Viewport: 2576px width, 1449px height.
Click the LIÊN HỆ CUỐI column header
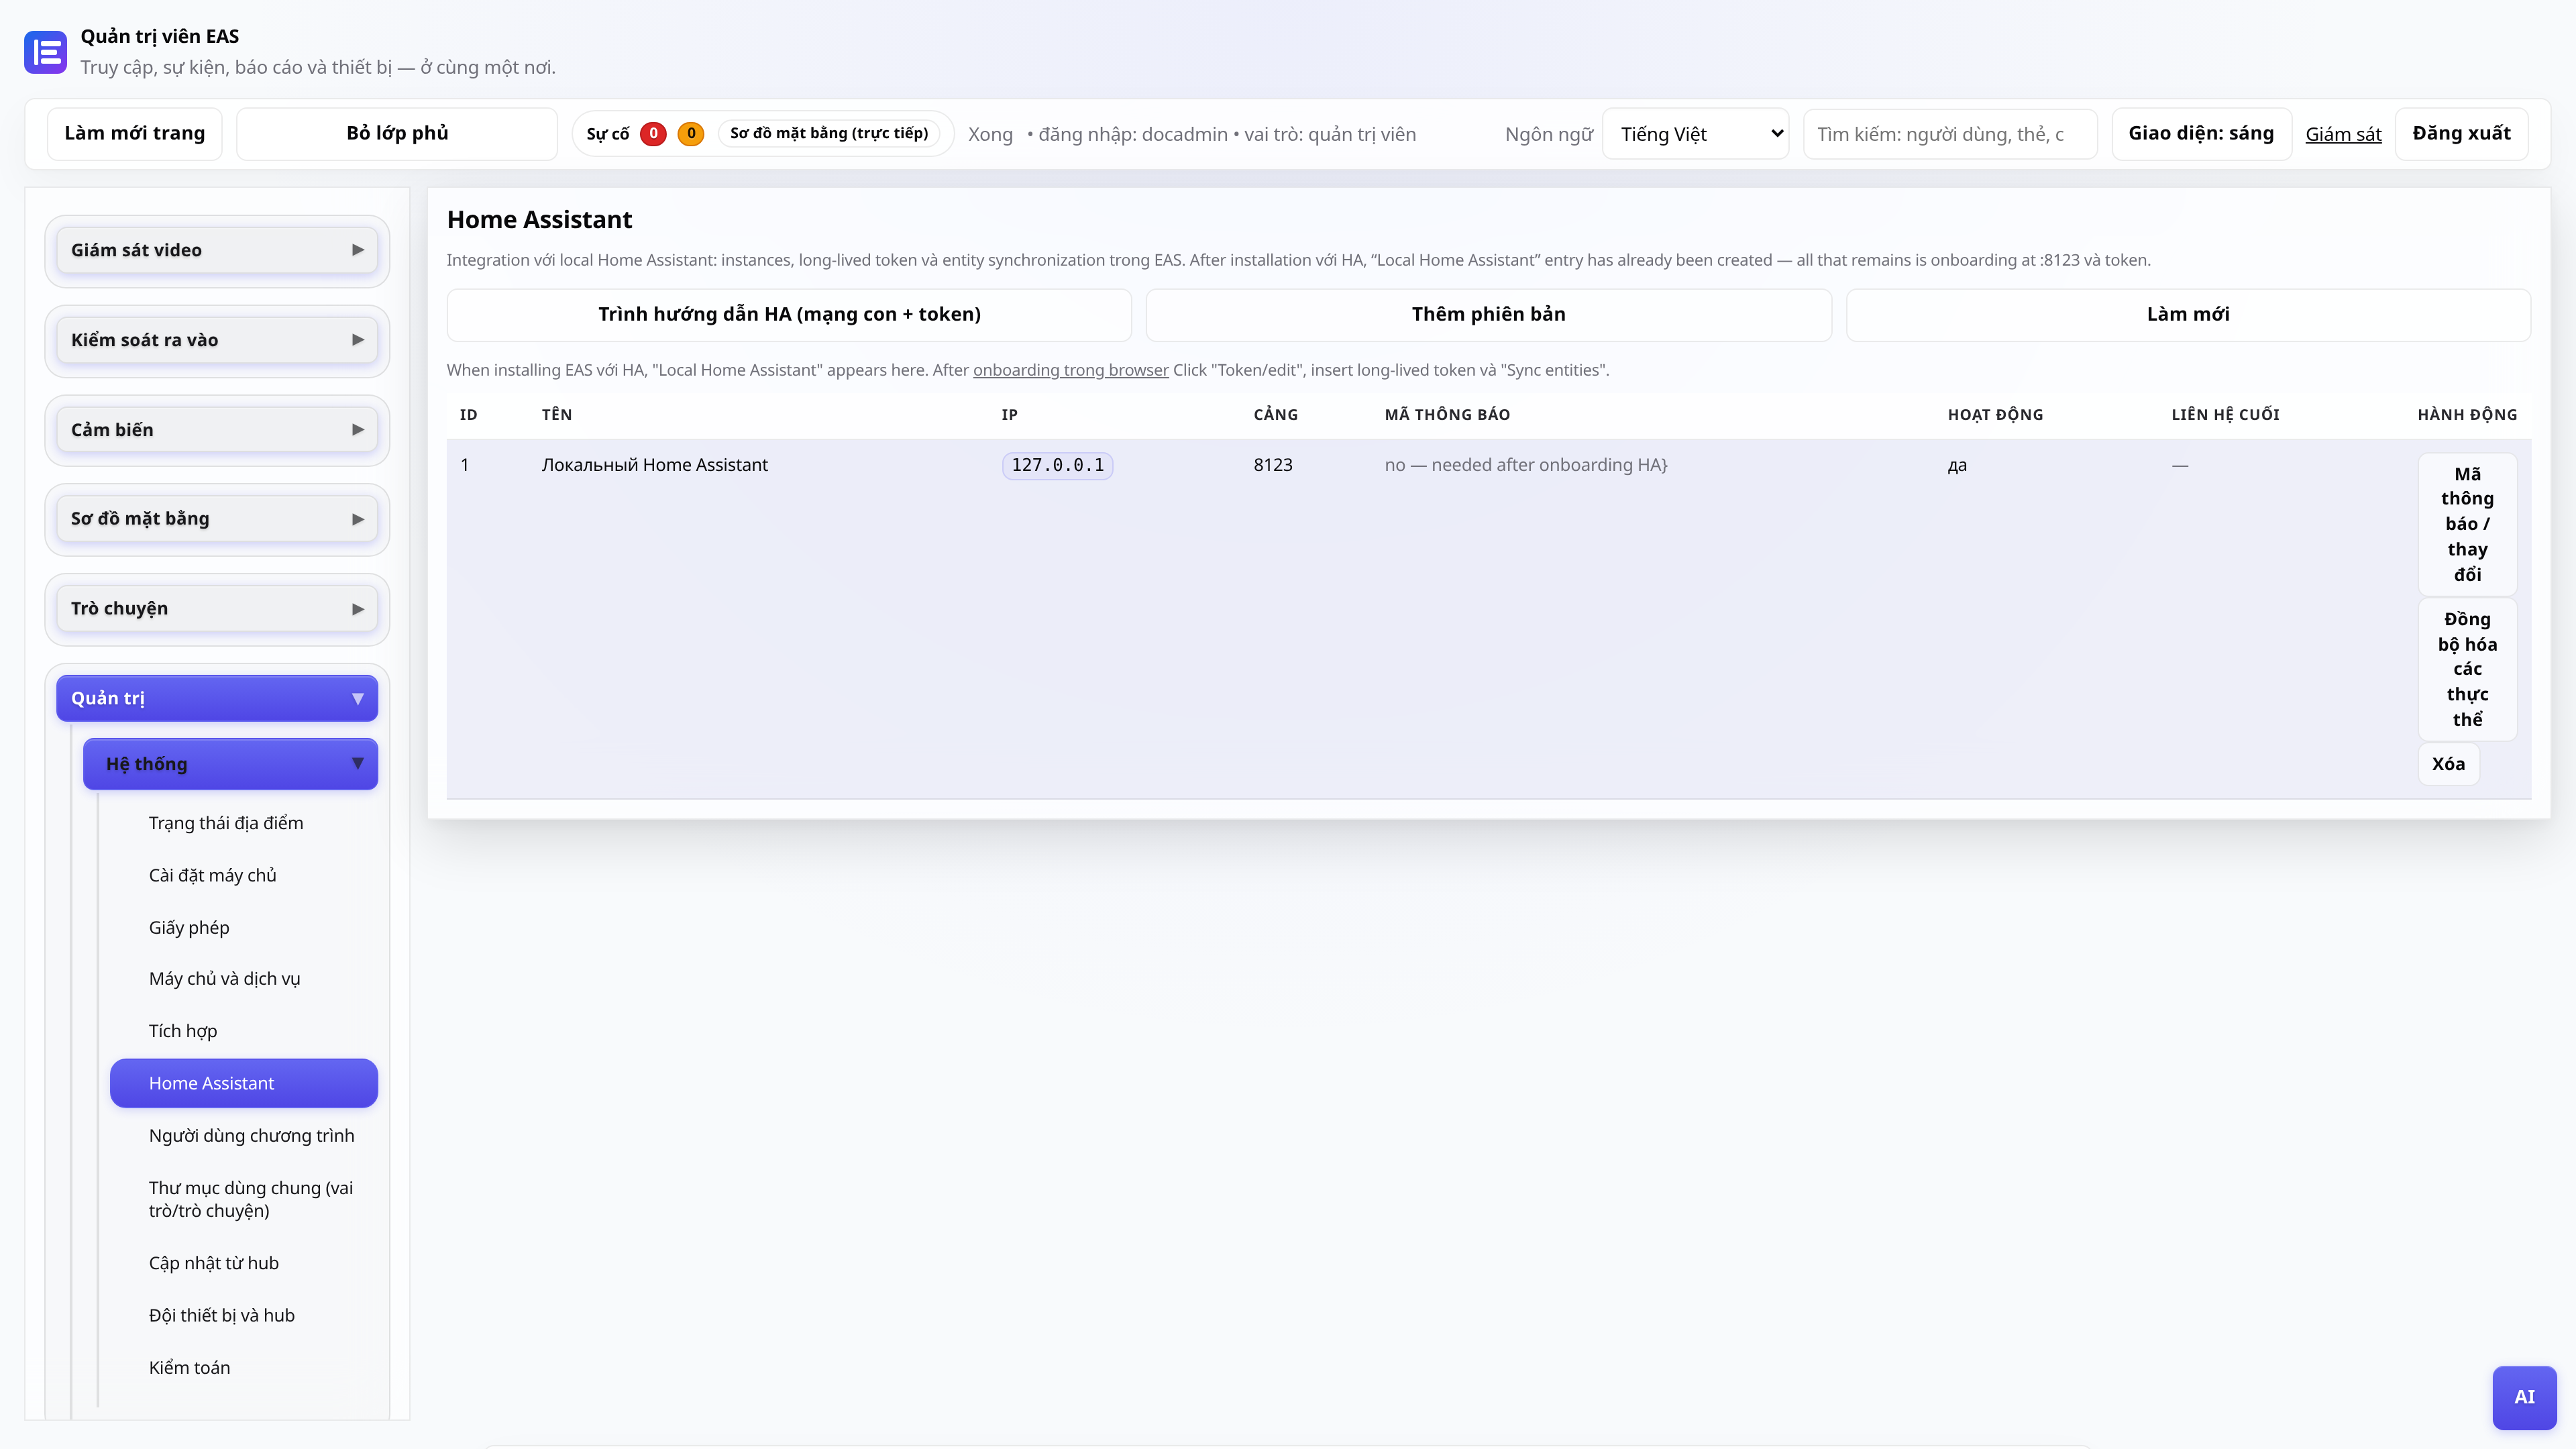click(2225, 415)
